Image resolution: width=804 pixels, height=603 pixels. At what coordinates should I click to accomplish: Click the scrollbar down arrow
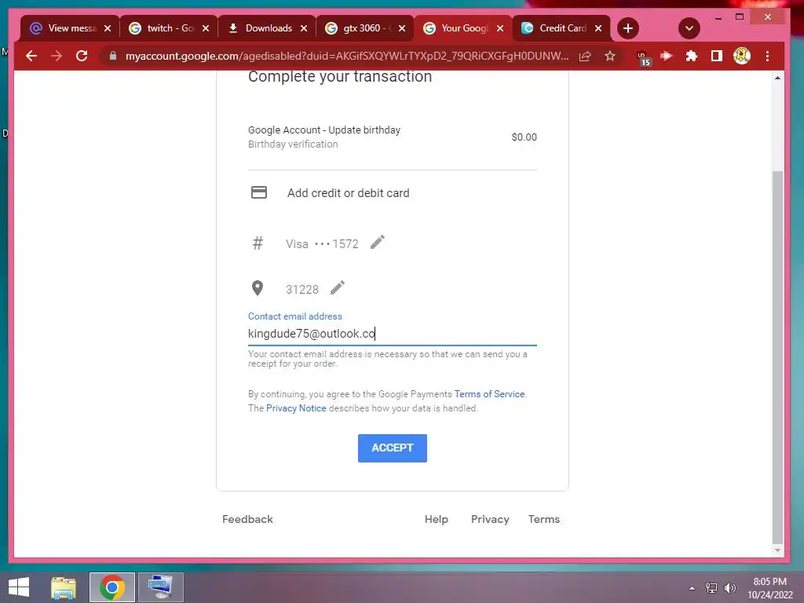[x=778, y=550]
